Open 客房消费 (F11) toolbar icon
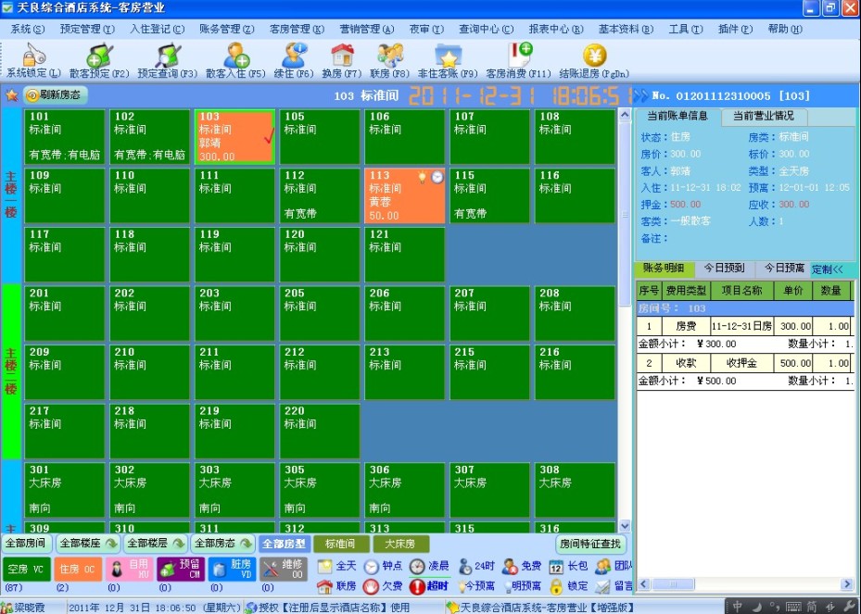 tap(519, 56)
